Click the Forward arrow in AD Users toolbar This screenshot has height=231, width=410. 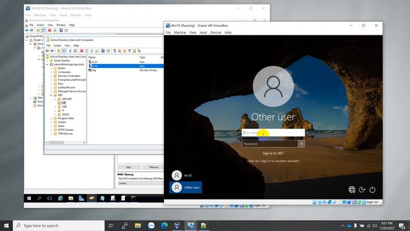pyautogui.click(x=52, y=51)
